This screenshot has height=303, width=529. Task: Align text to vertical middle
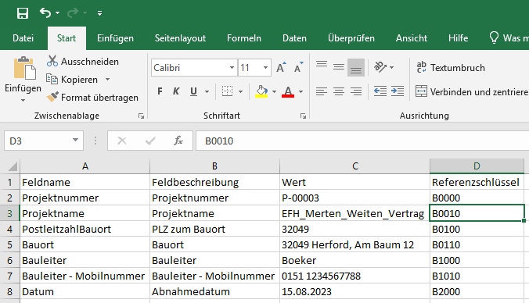pyautogui.click(x=339, y=67)
